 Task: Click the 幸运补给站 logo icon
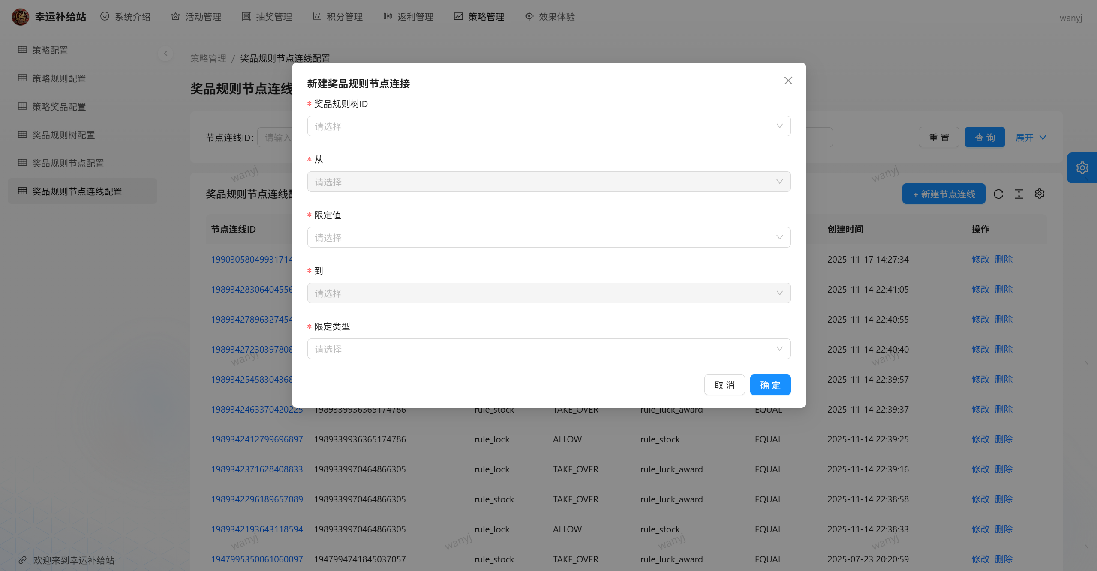click(20, 17)
